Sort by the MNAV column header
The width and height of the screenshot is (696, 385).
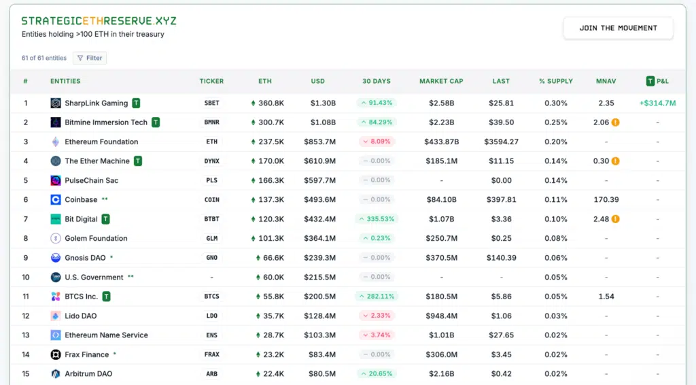606,81
